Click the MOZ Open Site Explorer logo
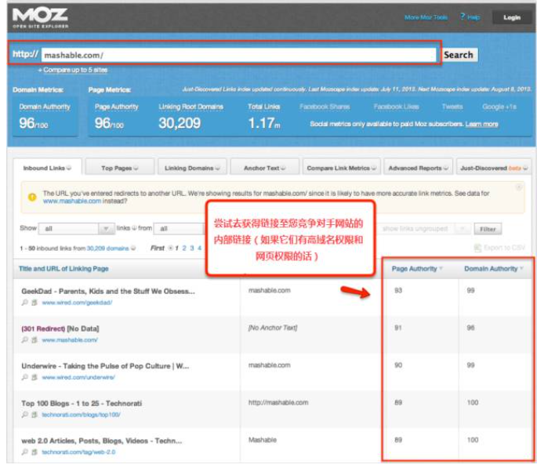Viewport: 555px width, 472px height. pyautogui.click(x=40, y=18)
